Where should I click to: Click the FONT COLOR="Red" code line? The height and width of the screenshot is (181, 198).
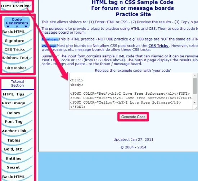coord(130,94)
